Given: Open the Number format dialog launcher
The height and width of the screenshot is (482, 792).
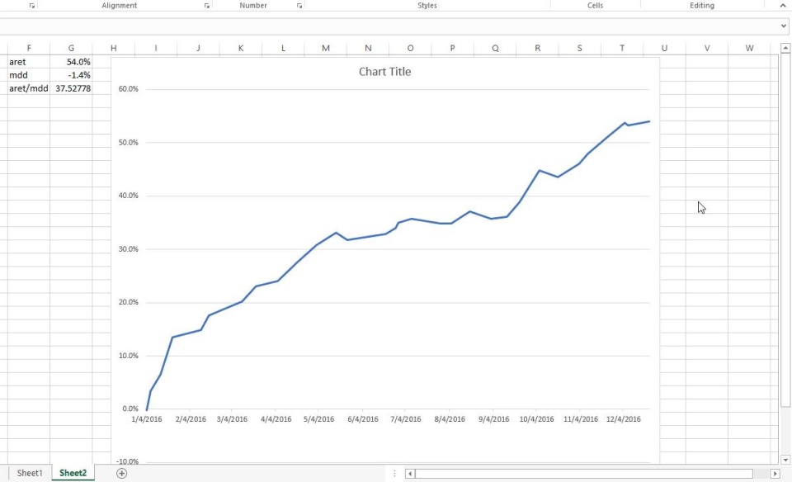Looking at the screenshot, I should click(x=299, y=6).
